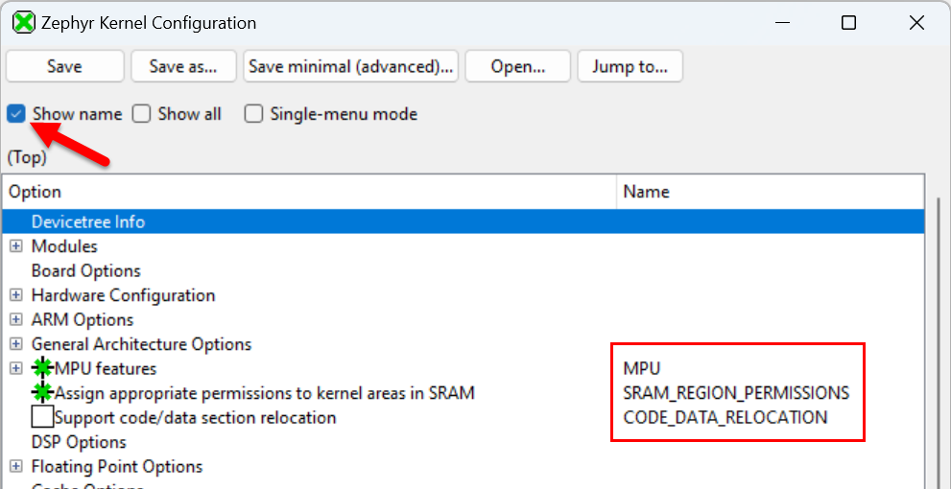Viewport: 951px width, 489px height.
Task: Expand Floating Point Options node
Action: (16, 467)
